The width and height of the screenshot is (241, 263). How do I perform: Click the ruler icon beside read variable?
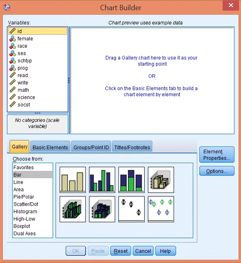(x=12, y=75)
